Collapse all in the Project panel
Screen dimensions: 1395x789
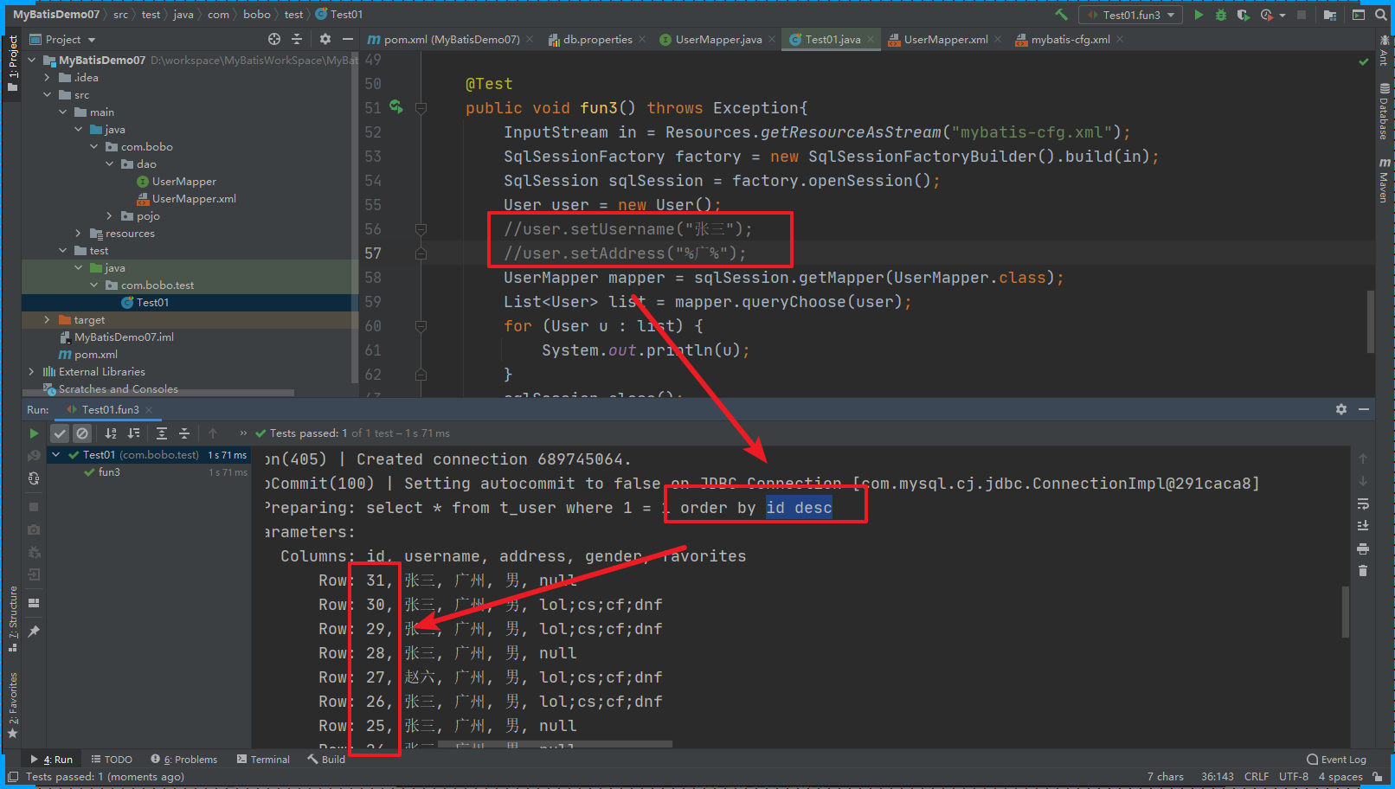(x=297, y=39)
